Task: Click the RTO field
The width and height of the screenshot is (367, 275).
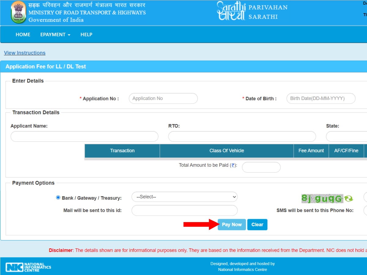Action: (x=242, y=136)
